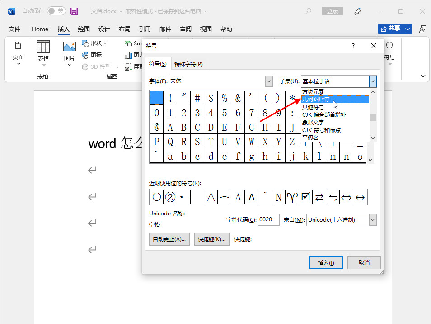Switch to the 布局 tab
Screen dimensions: 431x324
(125, 29)
